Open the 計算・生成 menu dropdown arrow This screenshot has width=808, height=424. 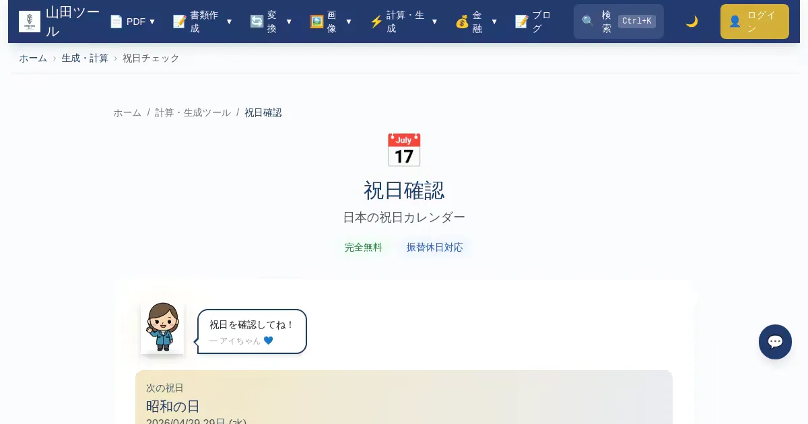click(x=434, y=22)
